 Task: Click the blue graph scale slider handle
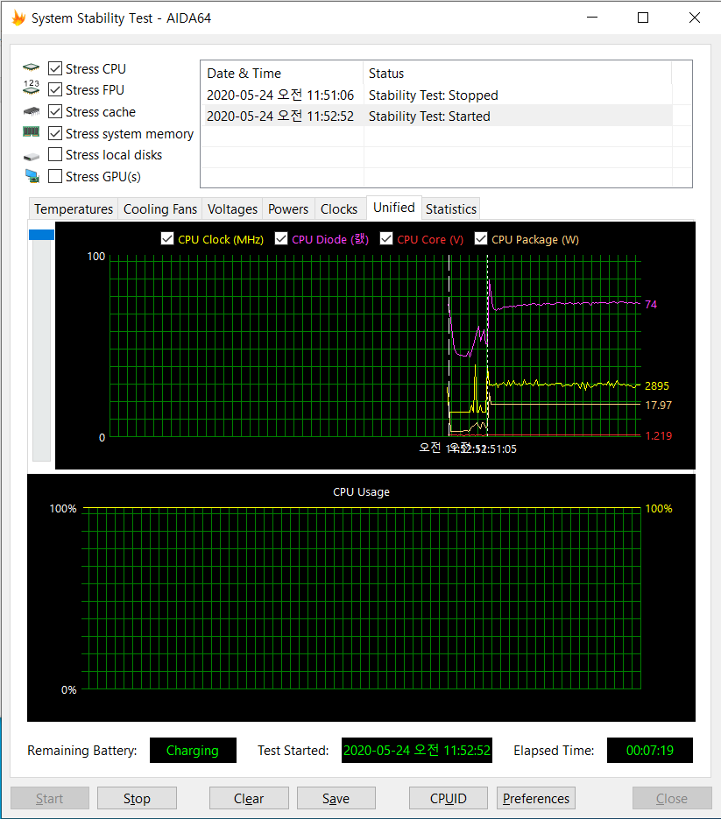point(41,235)
